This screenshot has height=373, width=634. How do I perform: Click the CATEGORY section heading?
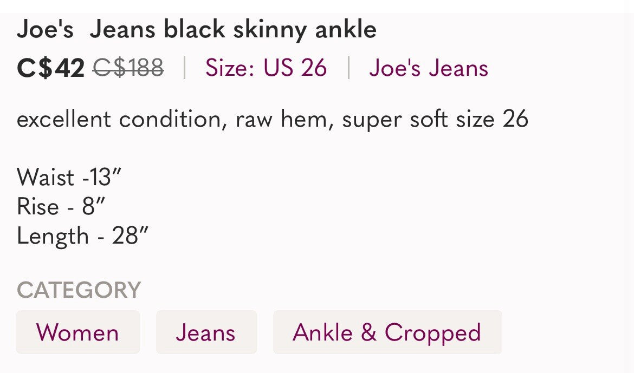pos(79,289)
